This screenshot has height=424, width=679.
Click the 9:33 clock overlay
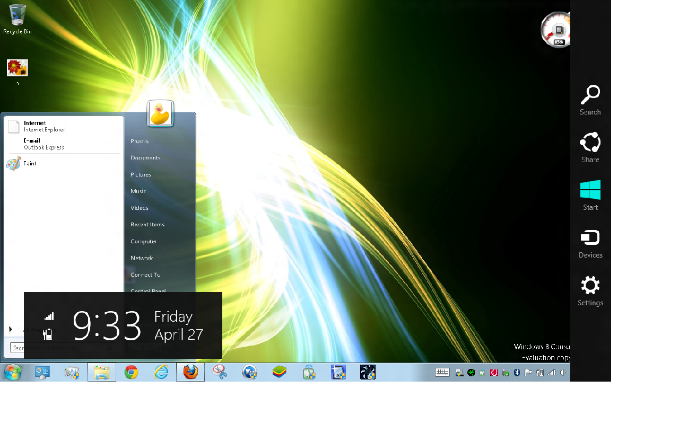pos(107,325)
